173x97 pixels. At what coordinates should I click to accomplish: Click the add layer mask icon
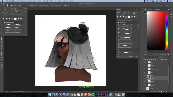(x=157, y=91)
